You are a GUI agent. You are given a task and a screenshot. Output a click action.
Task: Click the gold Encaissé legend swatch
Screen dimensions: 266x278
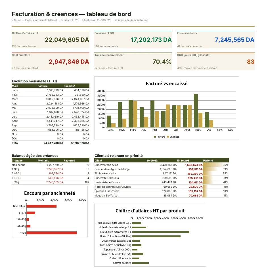click(x=168, y=137)
